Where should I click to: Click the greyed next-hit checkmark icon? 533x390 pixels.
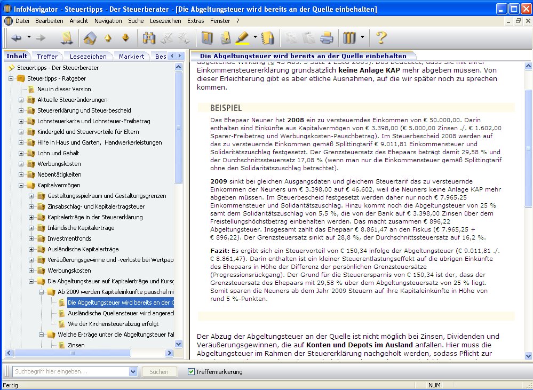tap(185, 38)
